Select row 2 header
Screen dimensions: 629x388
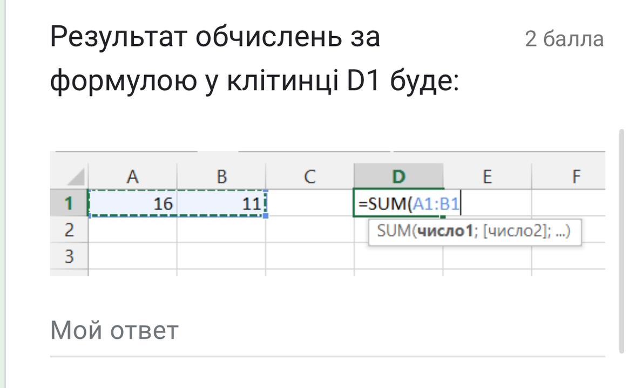69,230
